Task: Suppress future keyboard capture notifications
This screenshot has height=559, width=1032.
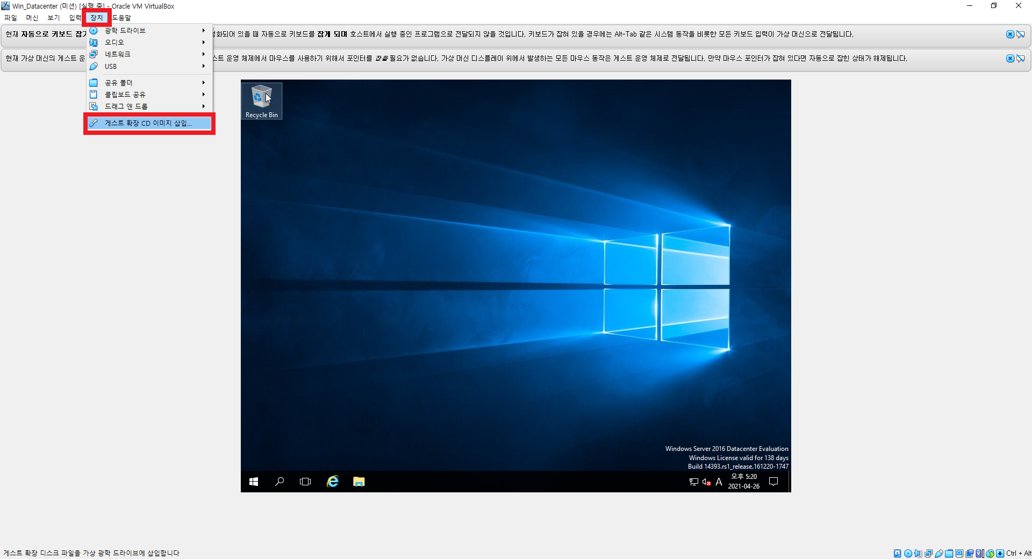Action: pos(1020,34)
